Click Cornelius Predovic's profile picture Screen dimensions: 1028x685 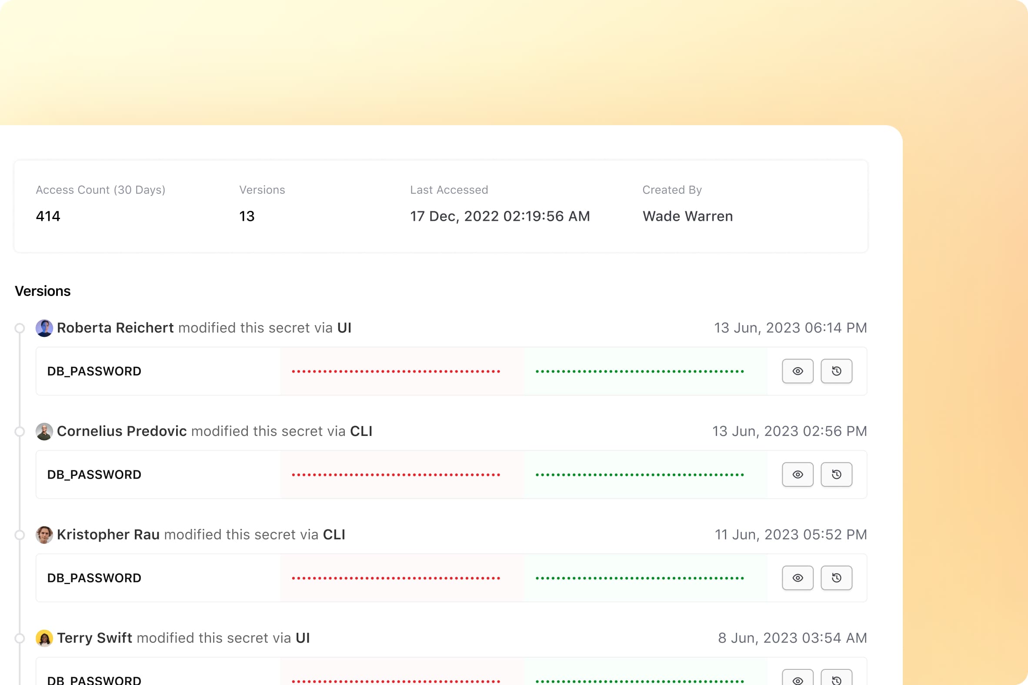[44, 431]
